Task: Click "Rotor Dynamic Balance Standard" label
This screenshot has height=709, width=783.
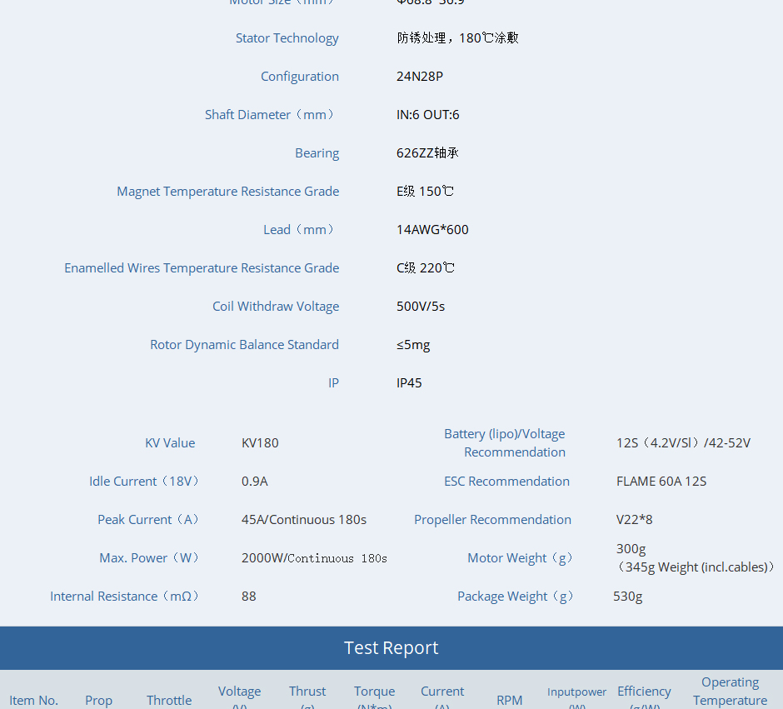Action: pos(244,345)
